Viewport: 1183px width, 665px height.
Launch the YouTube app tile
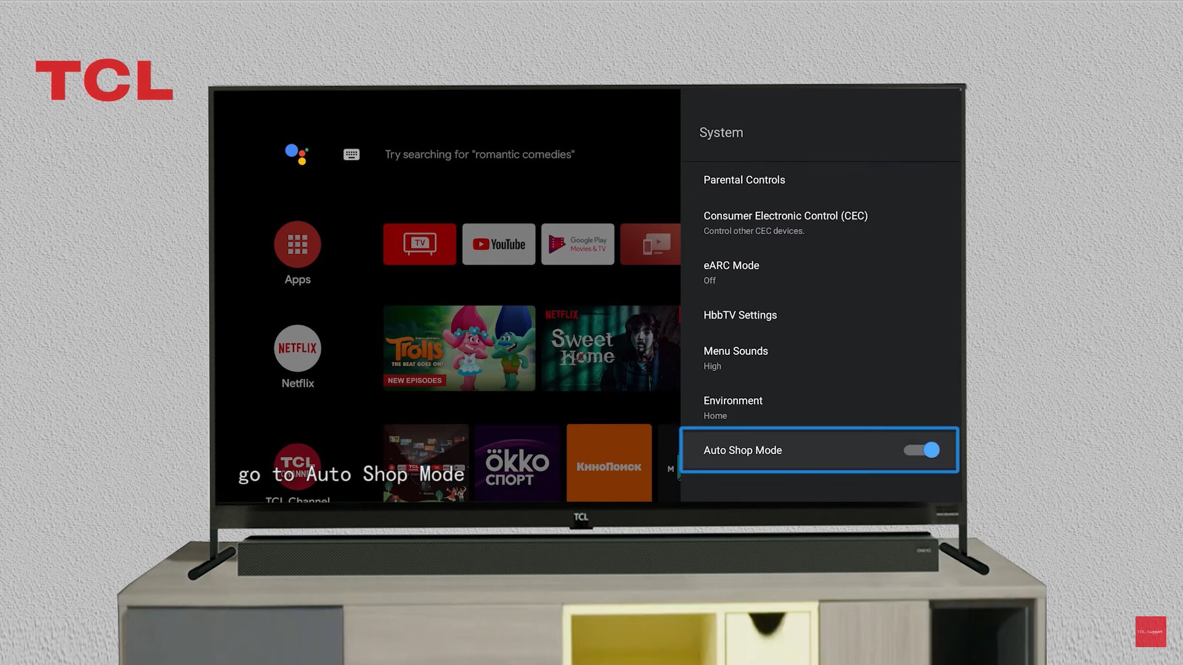[499, 244]
